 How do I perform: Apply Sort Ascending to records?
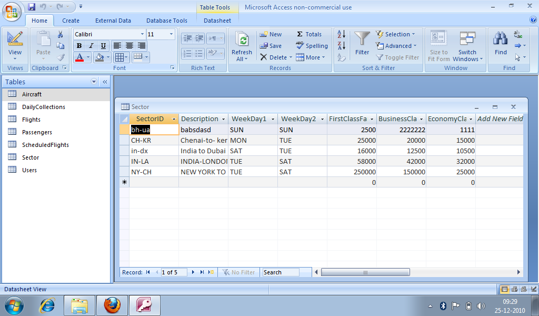point(341,33)
